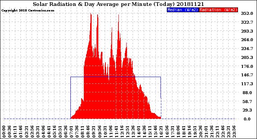Click the x-axis time label '15:11'

pos(150,132)
